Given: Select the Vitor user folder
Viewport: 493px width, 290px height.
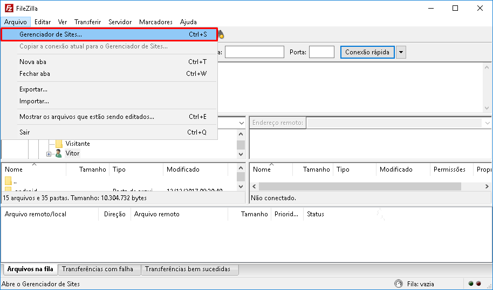Looking at the screenshot, I should click(72, 153).
